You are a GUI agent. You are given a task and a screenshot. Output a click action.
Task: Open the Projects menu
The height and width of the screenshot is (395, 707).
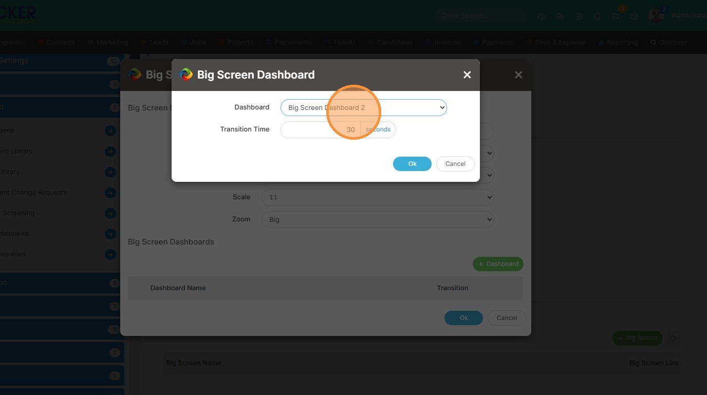(x=236, y=42)
